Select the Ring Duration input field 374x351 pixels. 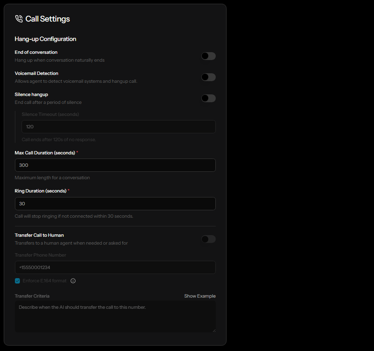115,204
